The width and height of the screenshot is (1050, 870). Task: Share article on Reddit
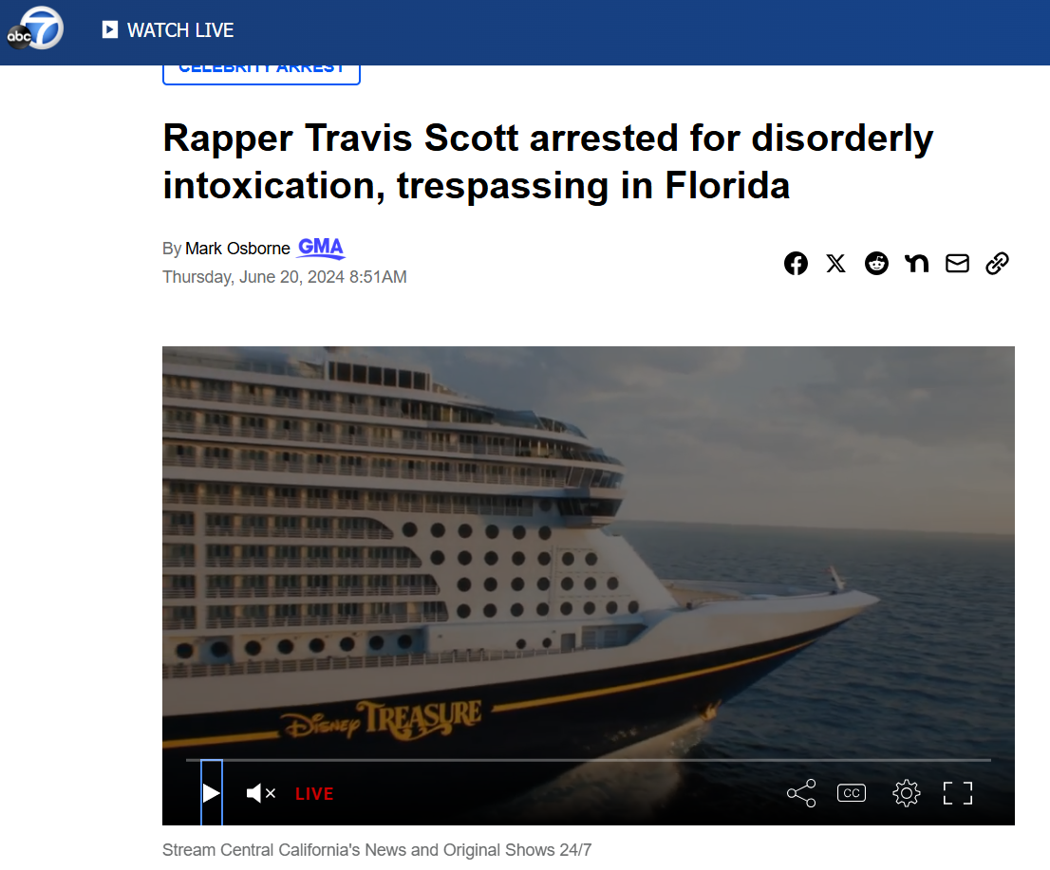click(x=876, y=263)
